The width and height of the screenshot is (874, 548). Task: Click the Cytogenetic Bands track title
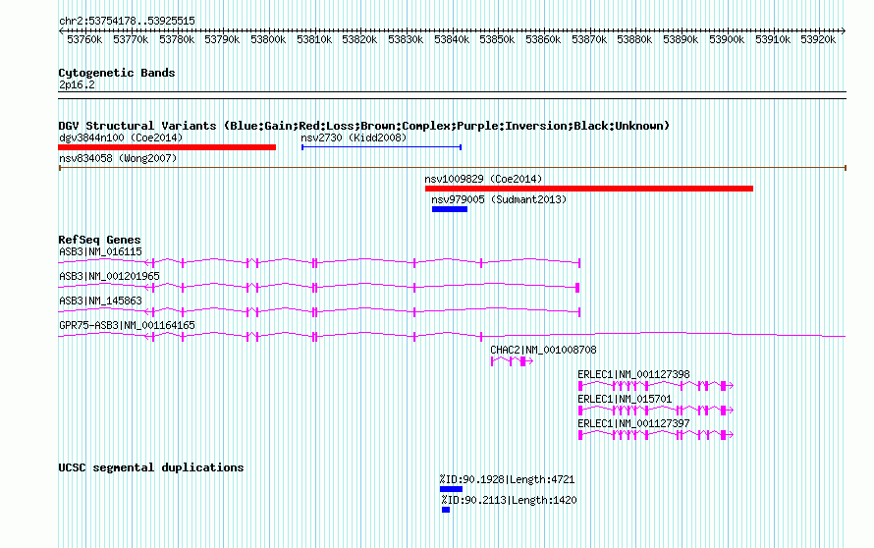click(117, 73)
